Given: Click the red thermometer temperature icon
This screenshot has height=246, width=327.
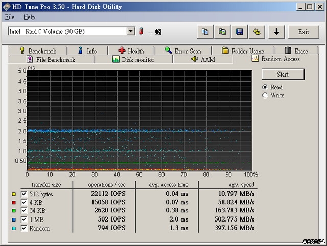Looking at the screenshot, I should click(x=141, y=31).
